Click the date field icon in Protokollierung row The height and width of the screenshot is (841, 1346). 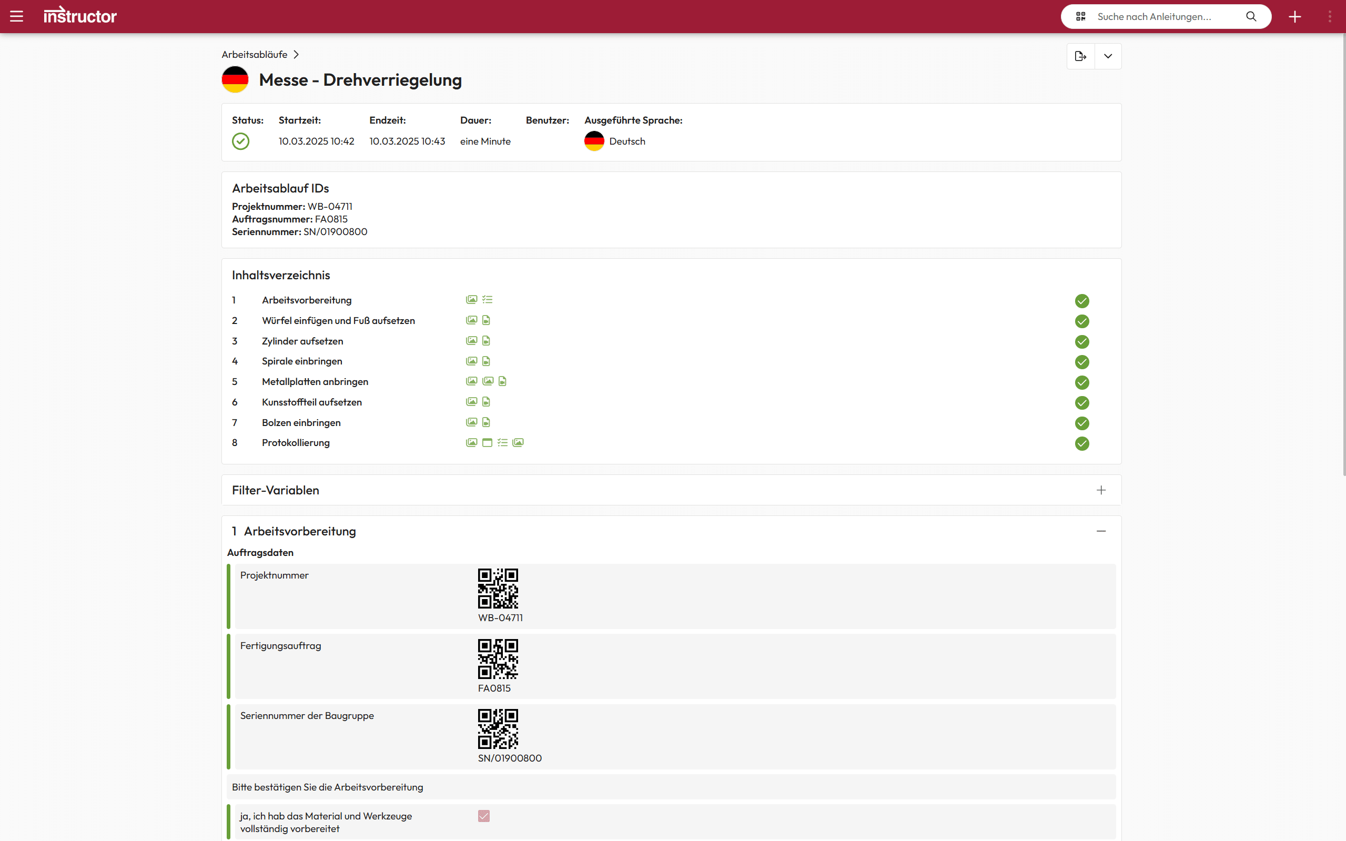pyautogui.click(x=487, y=443)
